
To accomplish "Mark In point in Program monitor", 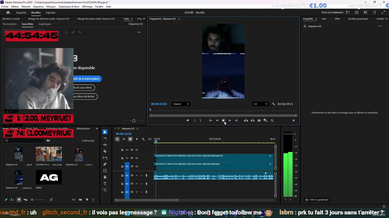I will [194, 121].
